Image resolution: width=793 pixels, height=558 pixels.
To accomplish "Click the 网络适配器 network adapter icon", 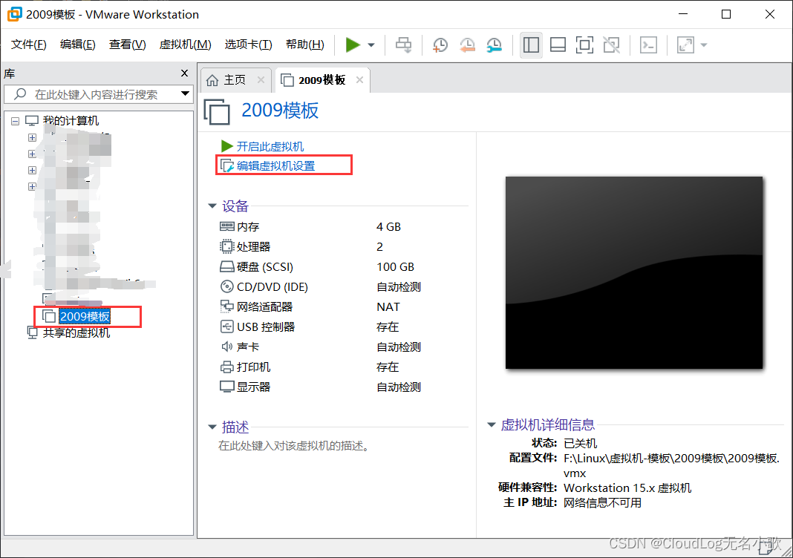I will pos(227,306).
